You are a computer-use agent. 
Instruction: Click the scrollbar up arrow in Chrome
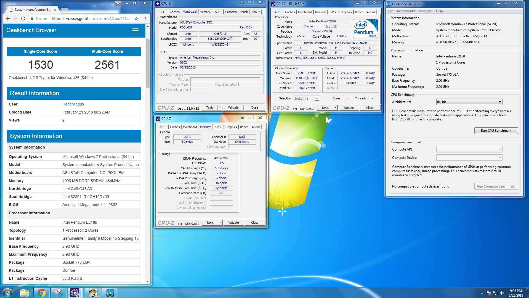pos(148,26)
